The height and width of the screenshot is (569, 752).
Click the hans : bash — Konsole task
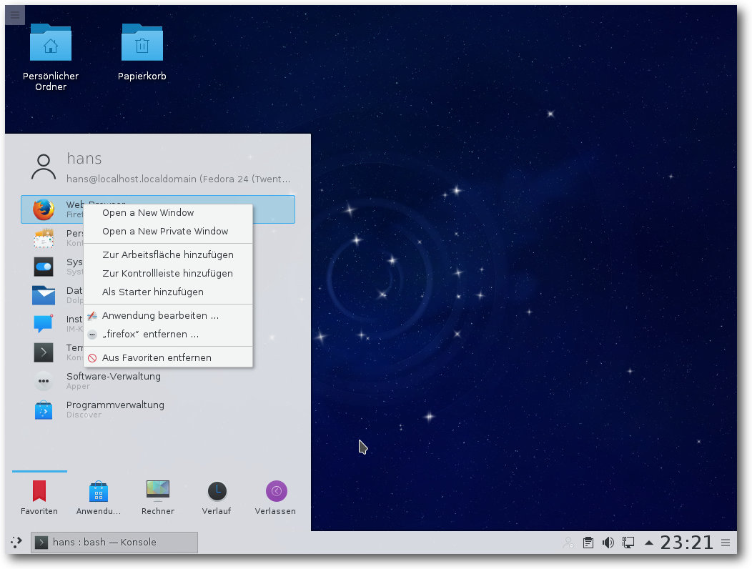114,542
